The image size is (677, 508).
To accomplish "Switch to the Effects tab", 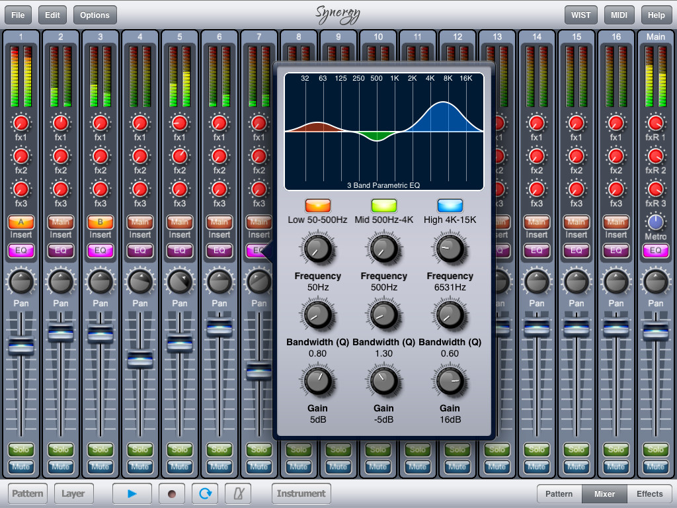I will pyautogui.click(x=649, y=493).
